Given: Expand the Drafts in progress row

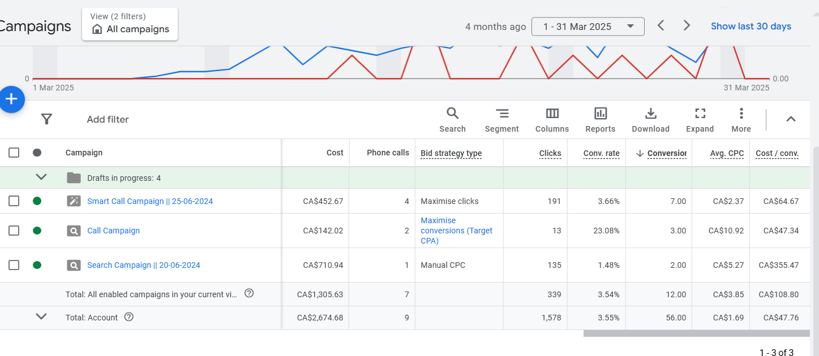Looking at the screenshot, I should [41, 177].
